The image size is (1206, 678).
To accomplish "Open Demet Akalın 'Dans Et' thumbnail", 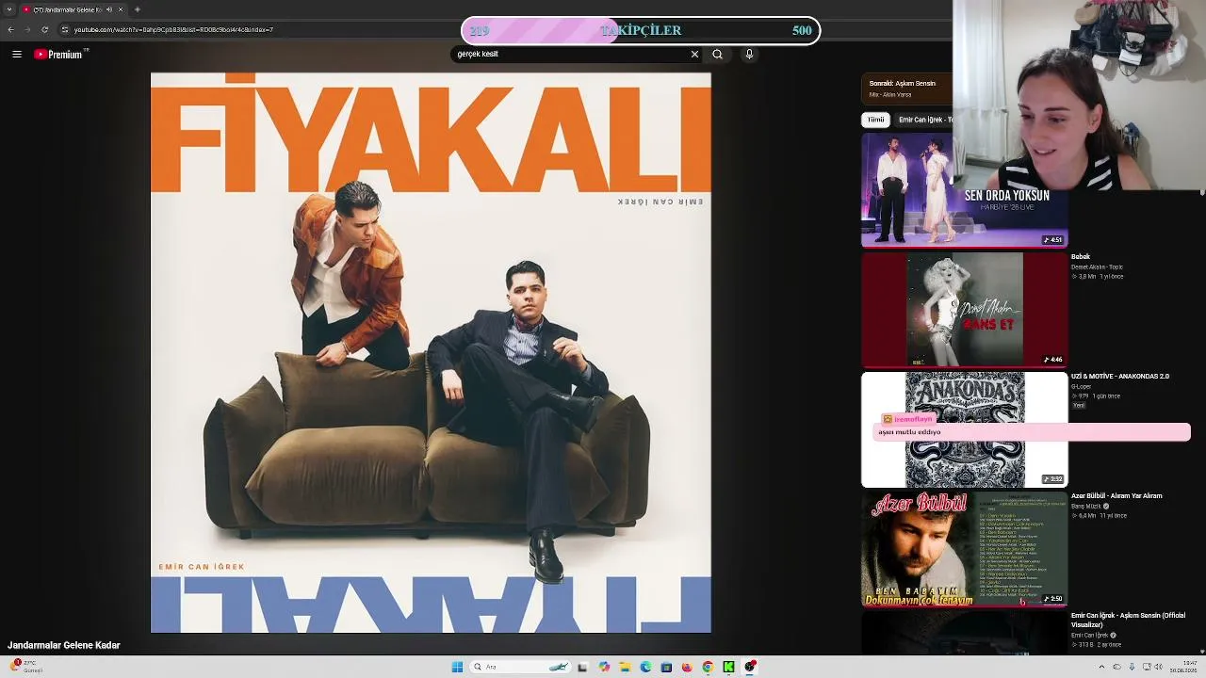I will (x=964, y=309).
